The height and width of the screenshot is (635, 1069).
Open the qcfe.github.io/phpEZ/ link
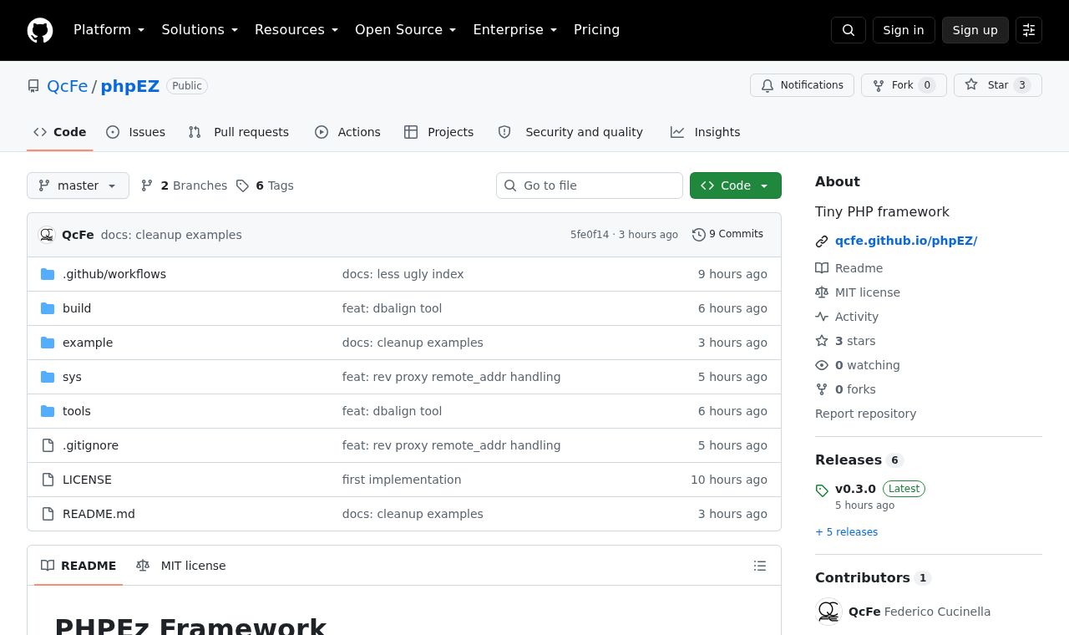[906, 241]
